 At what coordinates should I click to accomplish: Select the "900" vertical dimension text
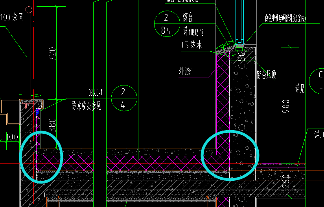[286, 106]
